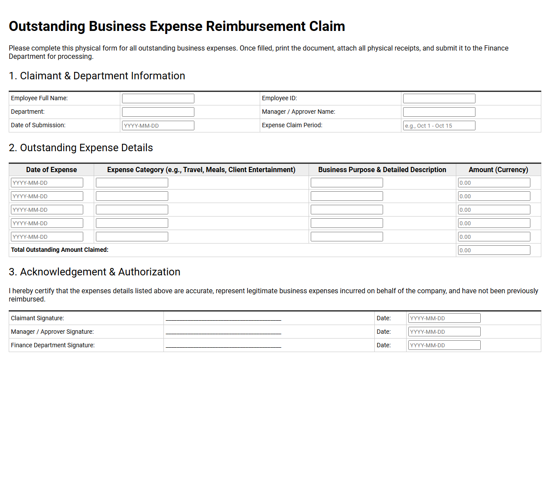Click the Finance Department Signature date field
The width and height of the screenshot is (550, 488).
(x=445, y=345)
